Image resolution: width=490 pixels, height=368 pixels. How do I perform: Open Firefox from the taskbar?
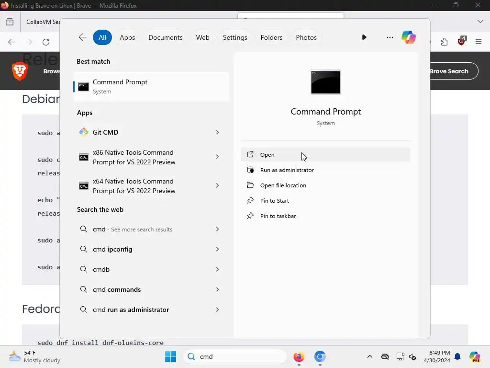299,356
